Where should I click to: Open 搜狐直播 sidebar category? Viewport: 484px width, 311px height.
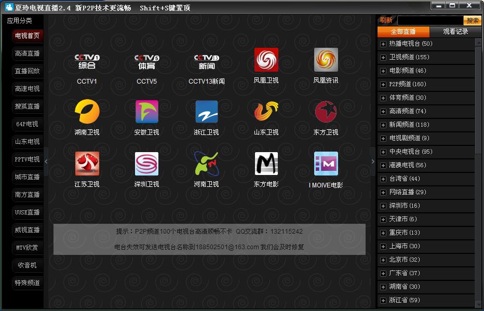pyautogui.click(x=28, y=106)
